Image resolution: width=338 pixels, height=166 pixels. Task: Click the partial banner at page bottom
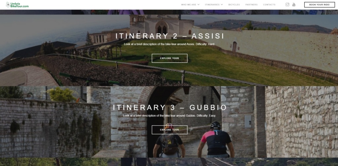(169, 162)
